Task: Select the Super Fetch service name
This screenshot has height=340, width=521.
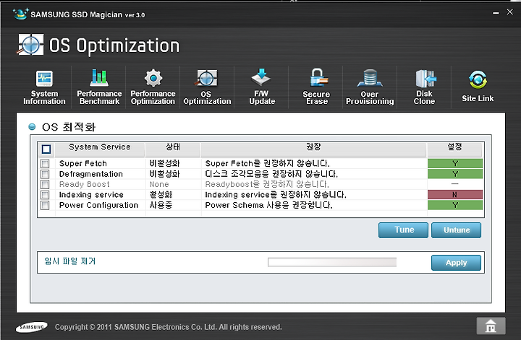Action: (83, 163)
